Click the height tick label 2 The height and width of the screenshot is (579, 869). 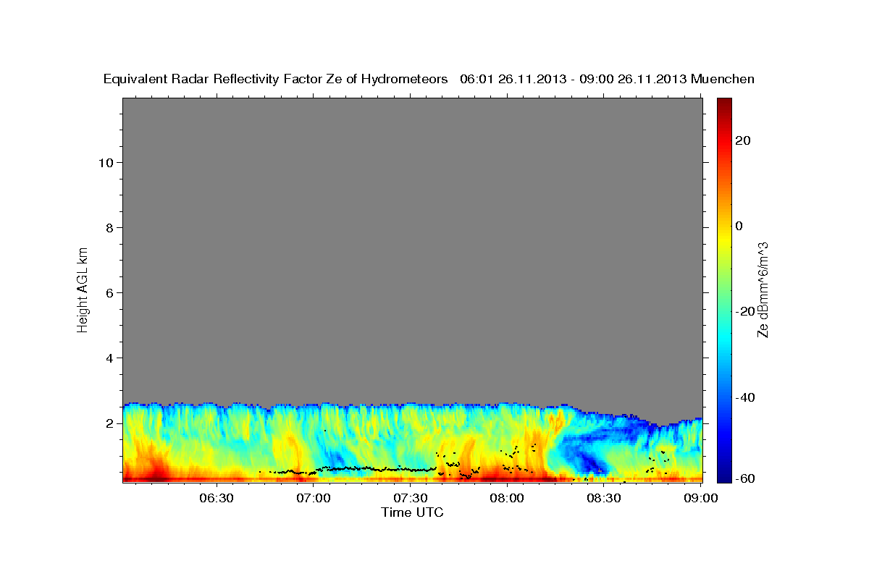[x=108, y=423]
